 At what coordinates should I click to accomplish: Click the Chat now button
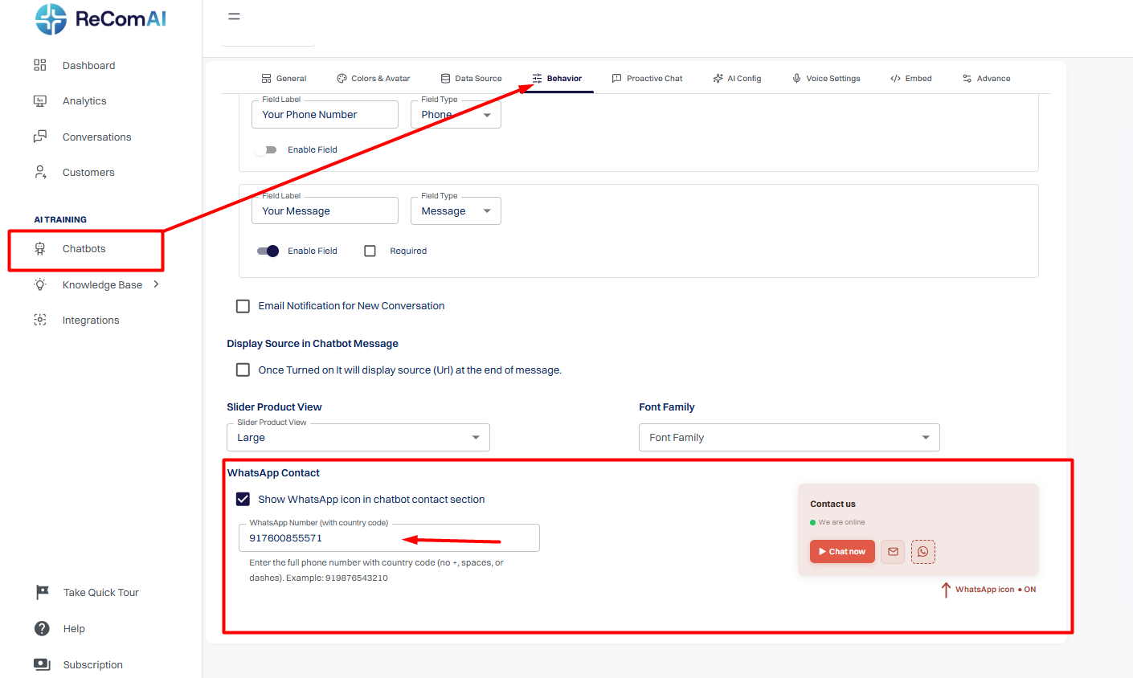[x=842, y=552]
